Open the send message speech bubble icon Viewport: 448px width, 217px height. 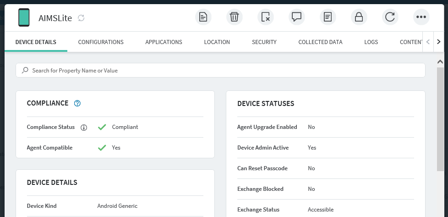pyautogui.click(x=296, y=17)
